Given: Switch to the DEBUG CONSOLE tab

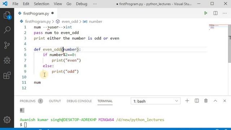Looking at the screenshot, I should (x=79, y=101).
